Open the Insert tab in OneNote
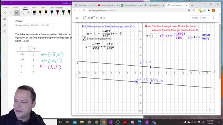Image resolution: width=223 pixels, height=125 pixels. pos(16,8)
